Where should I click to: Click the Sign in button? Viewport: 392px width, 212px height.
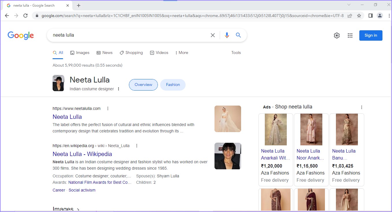[x=371, y=35]
